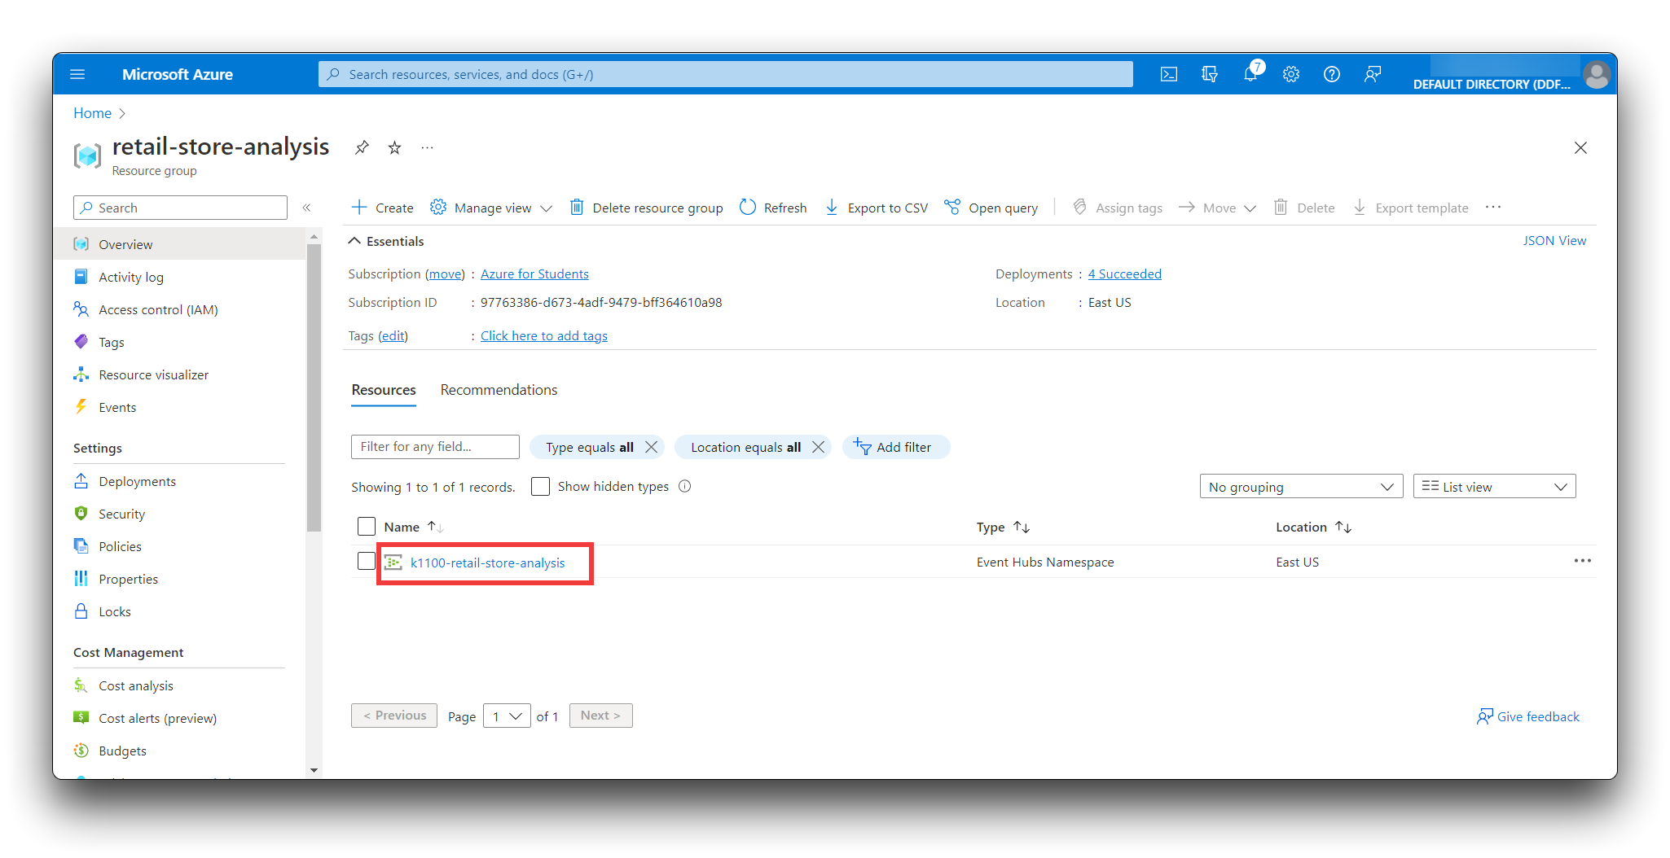Remove the Location equals all filter

click(x=818, y=447)
